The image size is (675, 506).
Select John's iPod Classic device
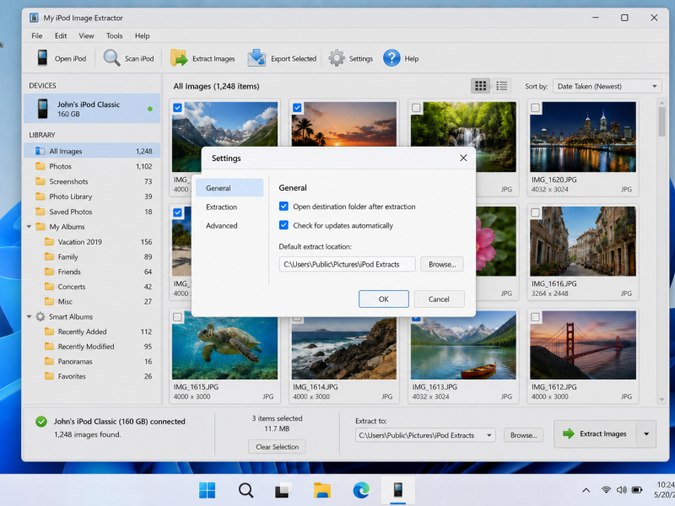(x=92, y=109)
